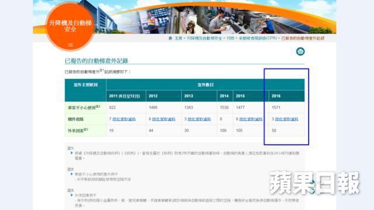The image size is (374, 210).
Task: Click the footnote marker beside 乘客不小心使用
Action: [98, 106]
